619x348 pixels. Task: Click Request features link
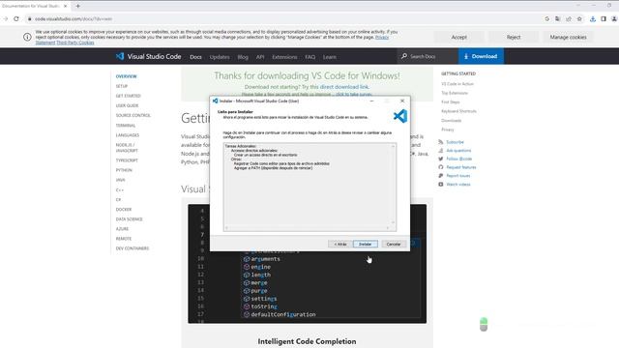(x=461, y=167)
